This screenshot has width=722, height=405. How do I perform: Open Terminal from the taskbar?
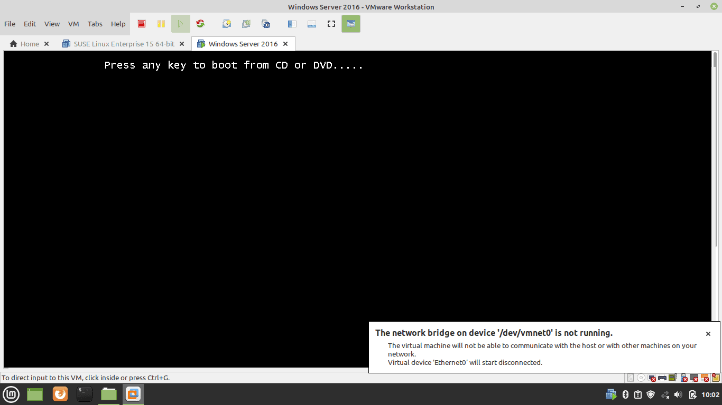tap(85, 394)
